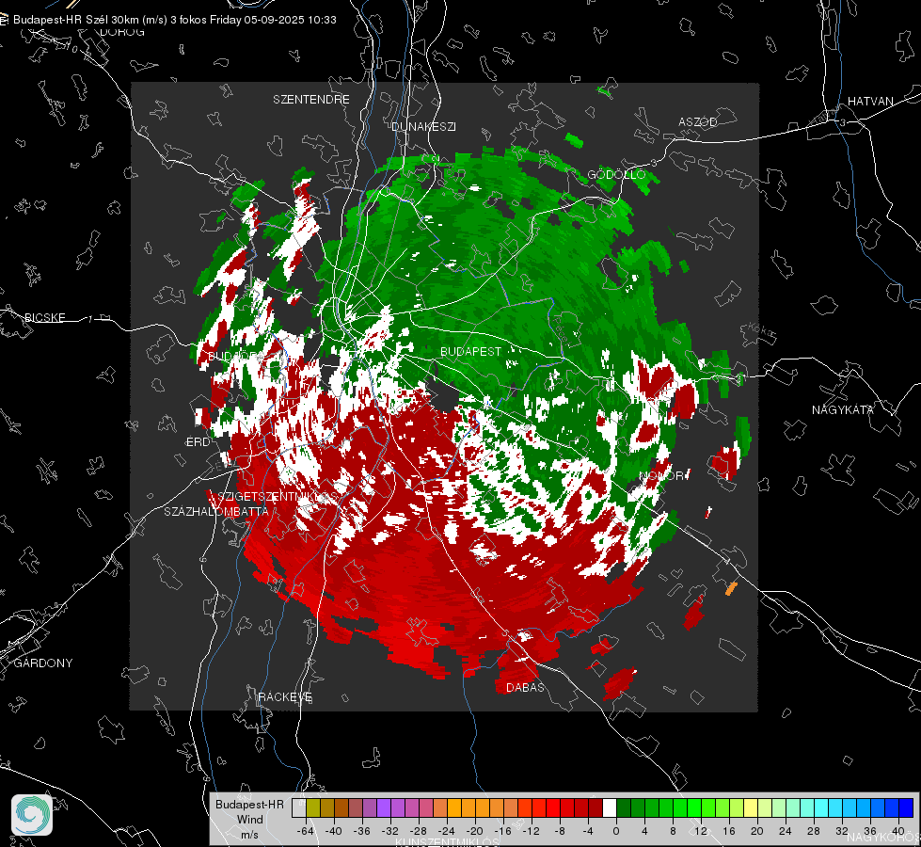The image size is (921, 847).
Task: Click the MONOR town label
Action: coord(662,475)
